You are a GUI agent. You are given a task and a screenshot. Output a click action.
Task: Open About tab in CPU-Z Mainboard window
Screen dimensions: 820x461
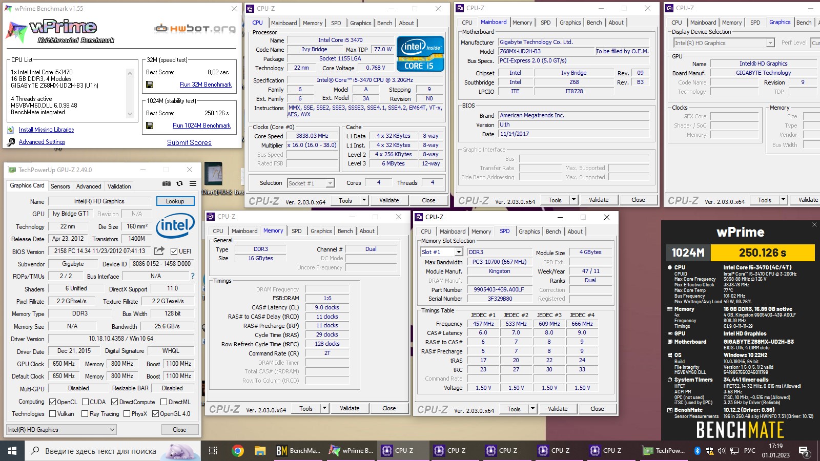616,23
